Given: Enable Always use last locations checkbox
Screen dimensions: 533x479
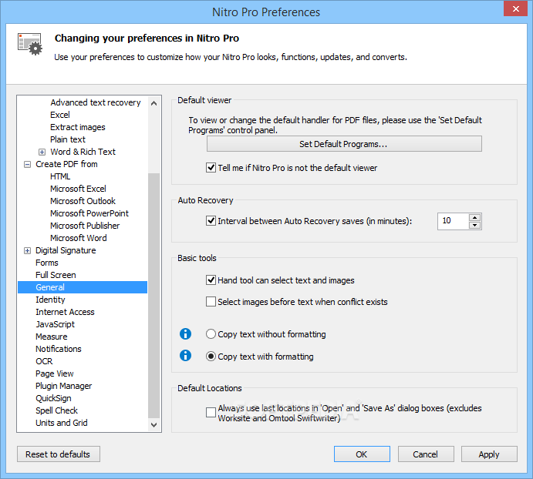Looking at the screenshot, I should [x=211, y=413].
